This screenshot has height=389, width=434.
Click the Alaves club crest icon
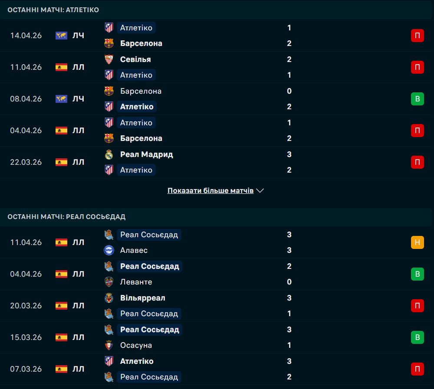pos(109,250)
